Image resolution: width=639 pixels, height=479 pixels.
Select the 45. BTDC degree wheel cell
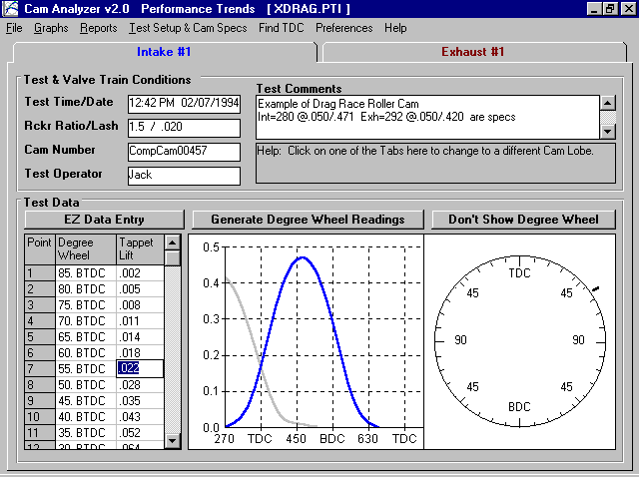point(86,401)
